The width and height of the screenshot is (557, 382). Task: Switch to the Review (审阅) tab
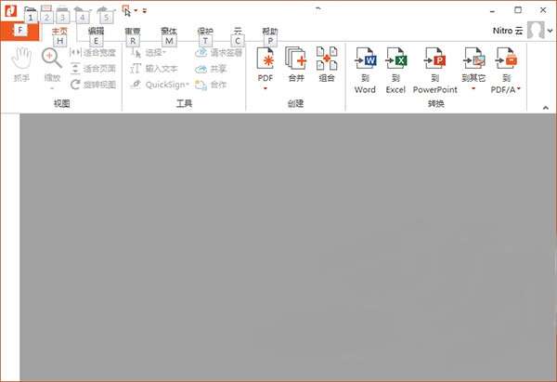(133, 32)
